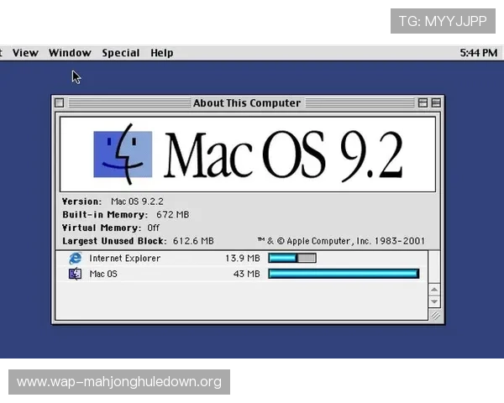Screen dimensions: 504x403
Task: Click the version text Mac OS 9.2.2
Action: [137, 201]
